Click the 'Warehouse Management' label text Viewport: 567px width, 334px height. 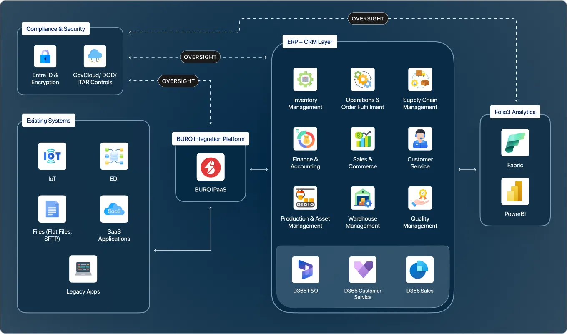click(x=363, y=222)
